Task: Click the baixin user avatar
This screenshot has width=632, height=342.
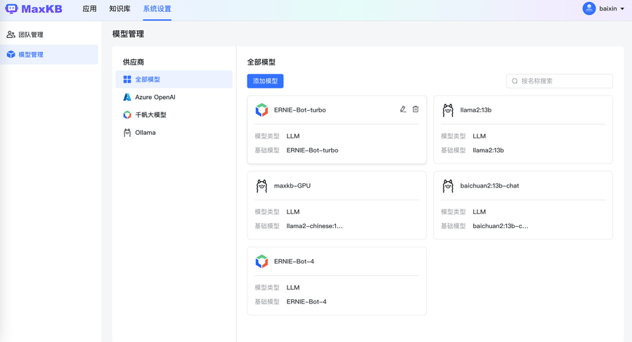Action: (x=589, y=8)
